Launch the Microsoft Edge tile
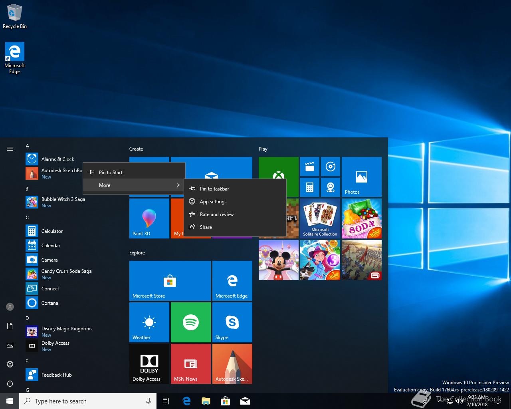 [x=232, y=281]
